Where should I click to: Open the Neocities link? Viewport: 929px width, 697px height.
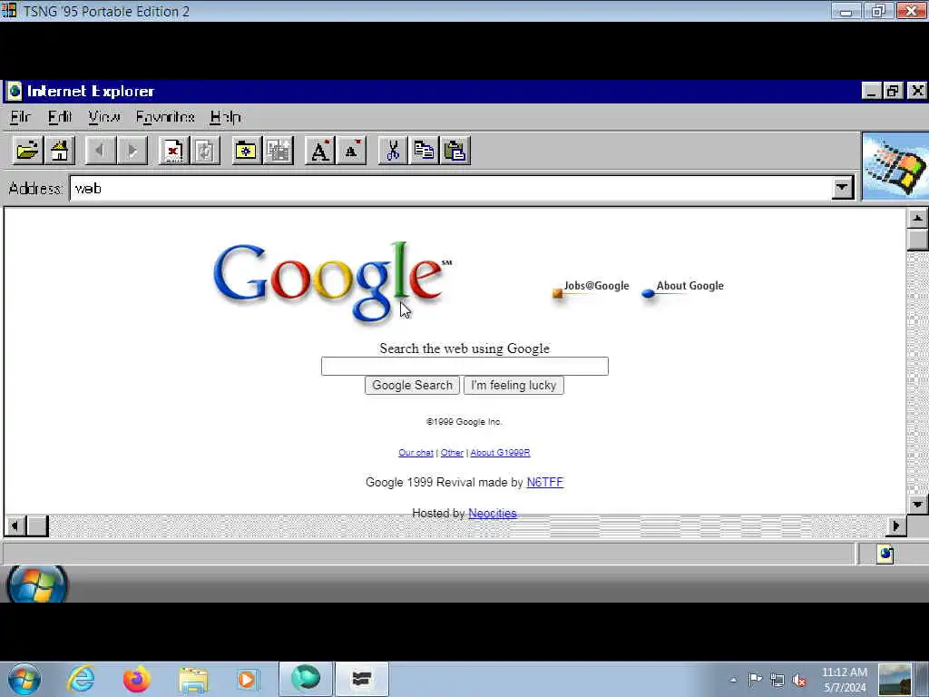tap(493, 514)
